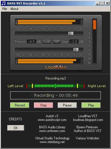Pause the recording
Viewport: 111px width, 149px height.
tap(67, 105)
